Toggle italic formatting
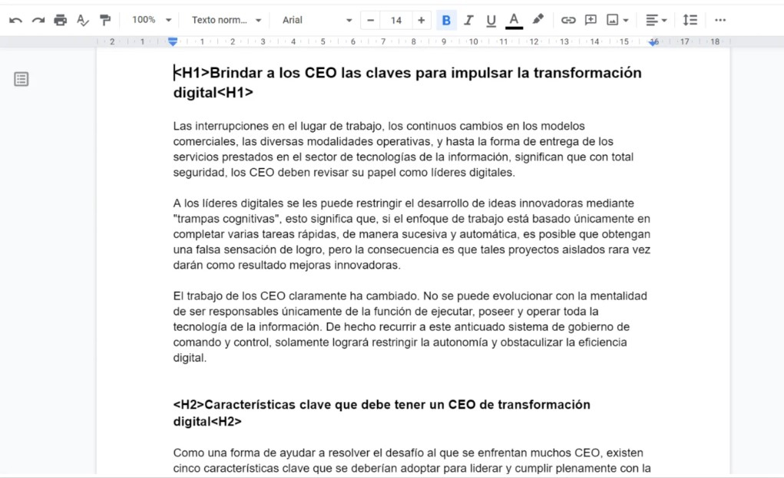This screenshot has height=478, width=784. pos(468,20)
